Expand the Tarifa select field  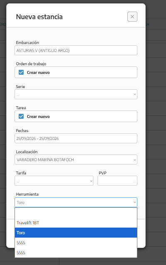[54, 181]
